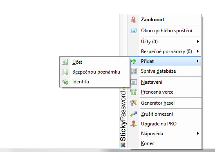Click the identity card icon beside Identitu
The width and height of the screenshot is (215, 152).
pos(65,82)
